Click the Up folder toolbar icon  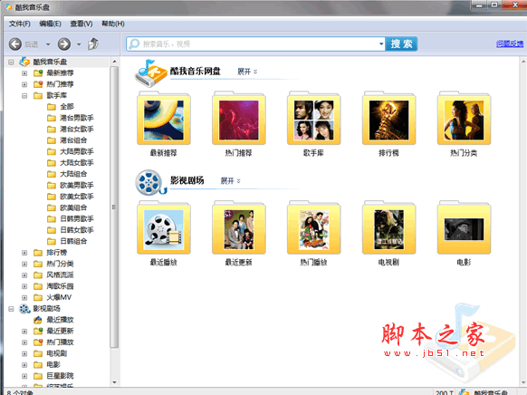[x=93, y=44]
